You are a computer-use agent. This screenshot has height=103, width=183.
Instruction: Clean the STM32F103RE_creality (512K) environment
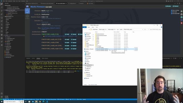pyautogui.click(x=80, y=34)
